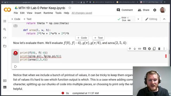Click the browser address bar
The height and width of the screenshot is (96, 171).
39,2
